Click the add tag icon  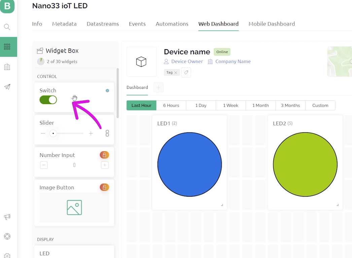point(186,72)
